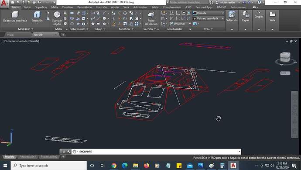Image resolution: width=301 pixels, height=170 pixels.
Task: Select the Line tool in Dibujo panel
Action: [x=98, y=18]
